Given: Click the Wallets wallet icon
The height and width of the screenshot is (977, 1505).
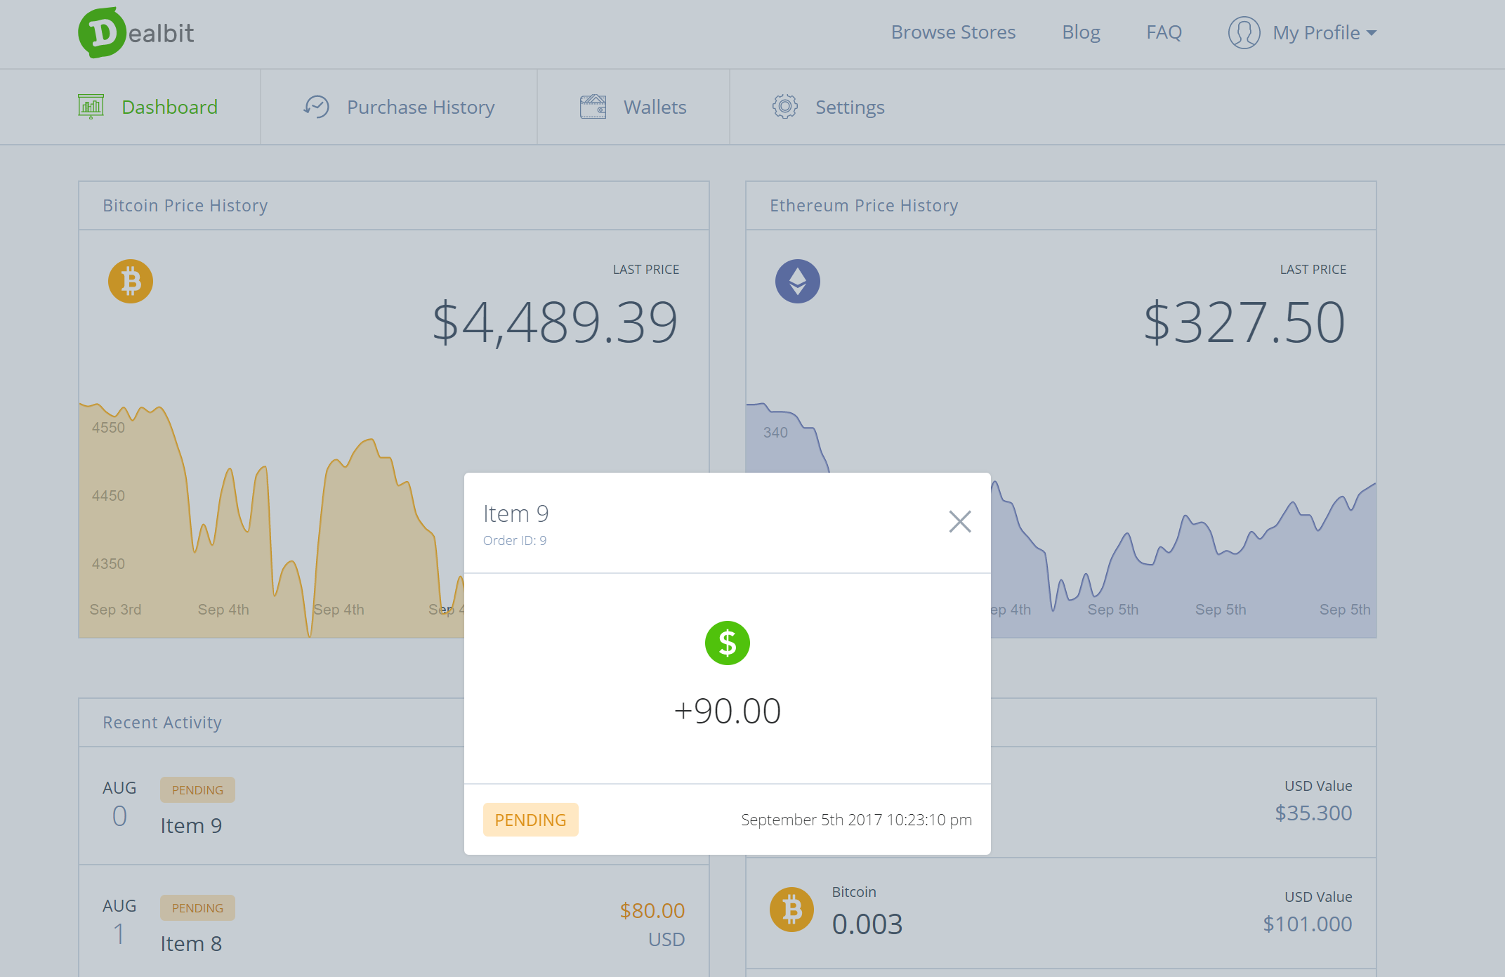Looking at the screenshot, I should pos(593,107).
